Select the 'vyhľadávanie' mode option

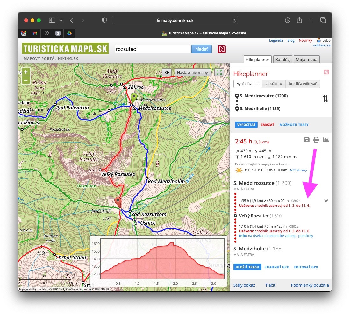tap(247, 84)
